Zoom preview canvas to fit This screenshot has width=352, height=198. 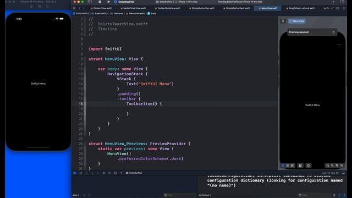tap(337, 166)
